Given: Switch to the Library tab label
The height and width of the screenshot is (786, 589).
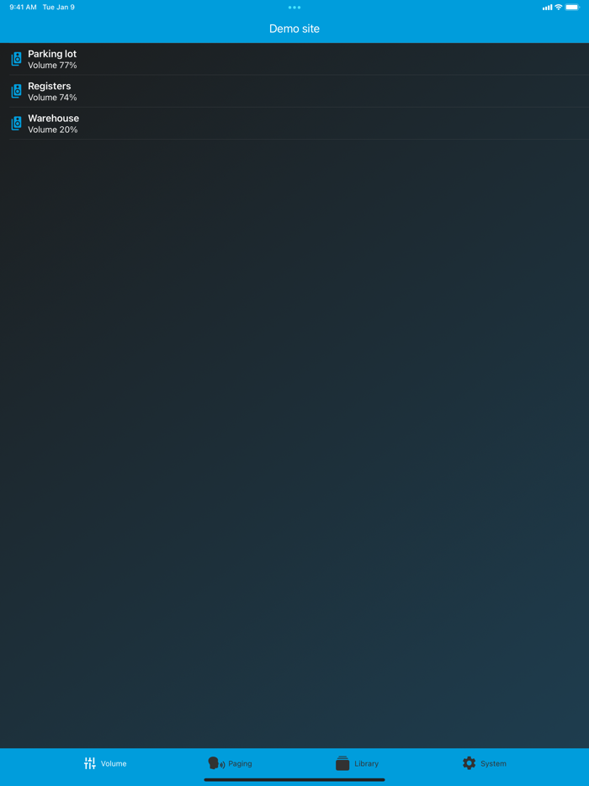Looking at the screenshot, I should point(366,764).
